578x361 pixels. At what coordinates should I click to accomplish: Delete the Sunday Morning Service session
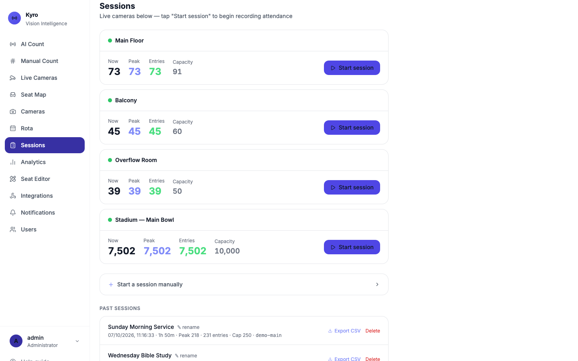373,331
